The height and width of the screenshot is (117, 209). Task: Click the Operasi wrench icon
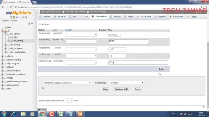click(x=156, y=17)
